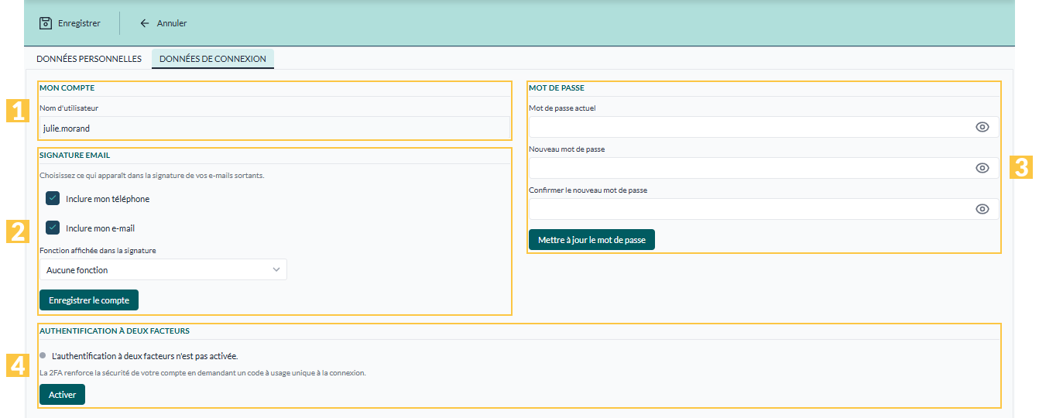Open the Aucune fonction dropdown
The image size is (1039, 418).
[163, 269]
